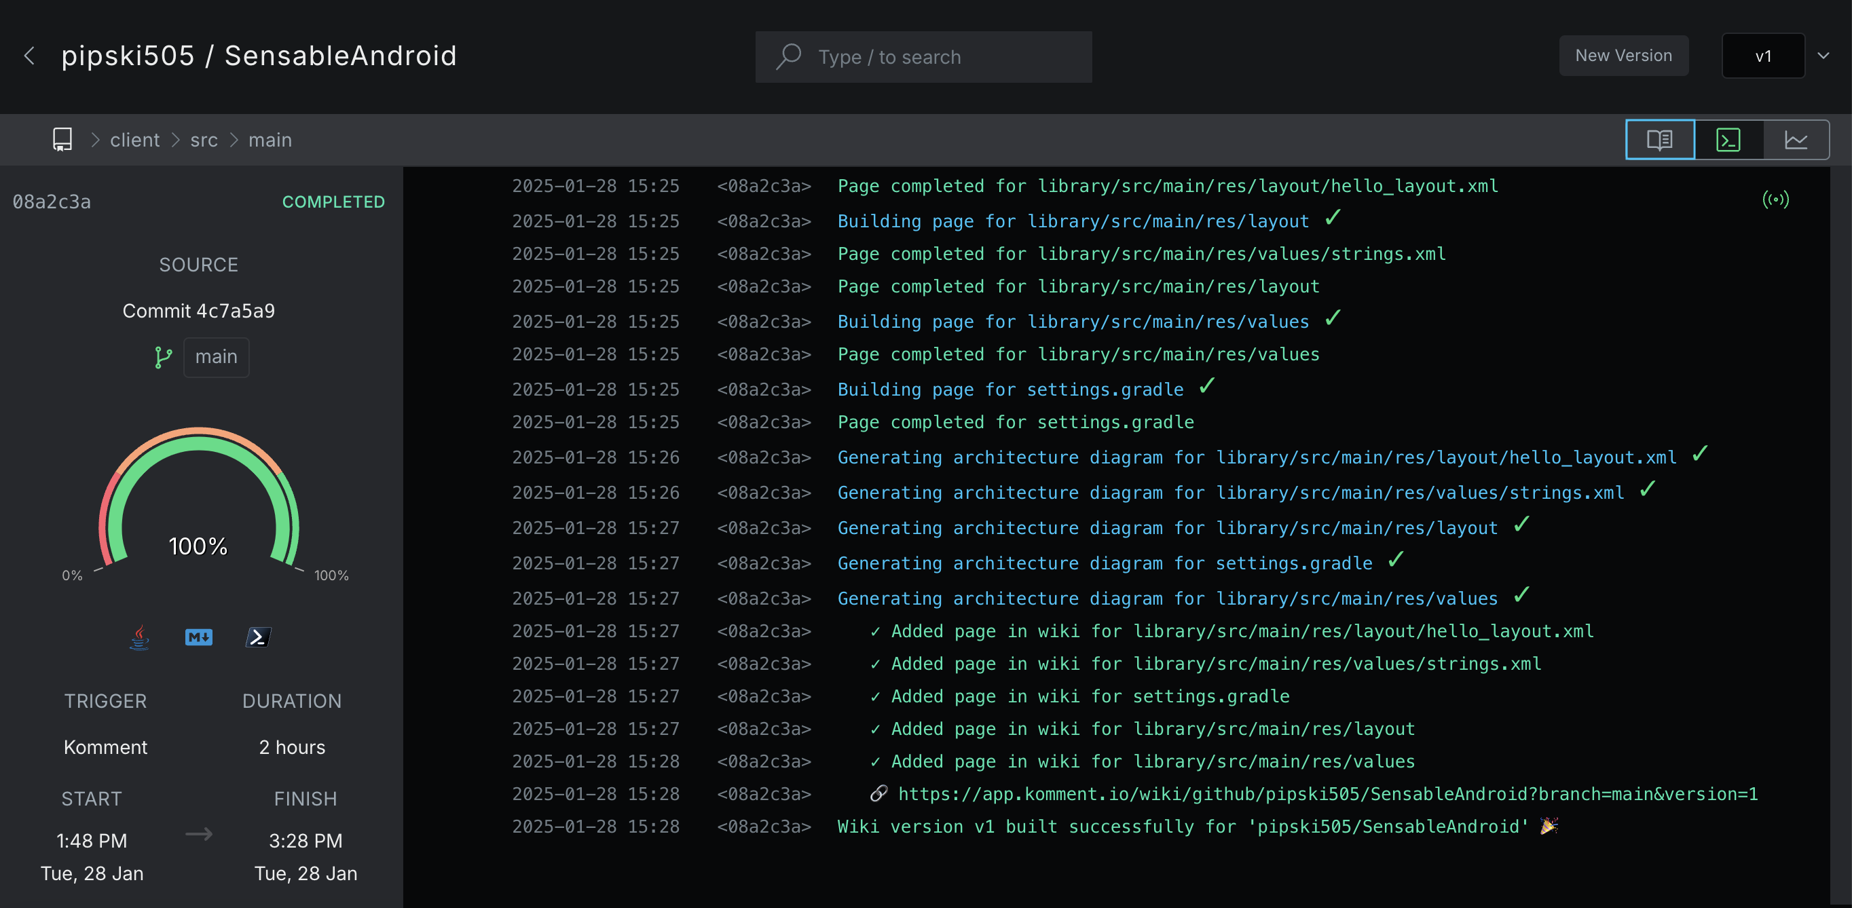The width and height of the screenshot is (1852, 908).
Task: Click the COMPLETED status label
Action: coord(333,202)
